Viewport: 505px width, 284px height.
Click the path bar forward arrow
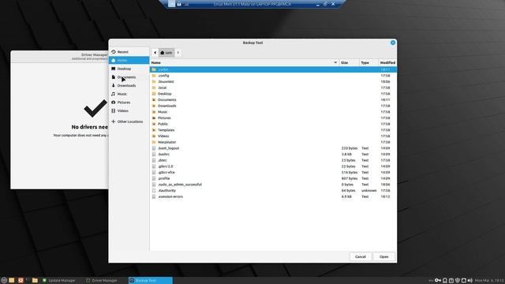178,53
